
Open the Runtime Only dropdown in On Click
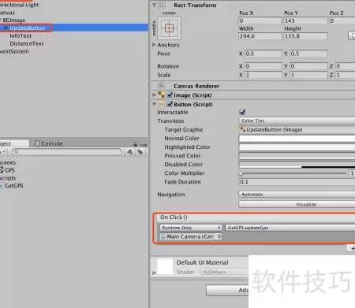(191, 228)
